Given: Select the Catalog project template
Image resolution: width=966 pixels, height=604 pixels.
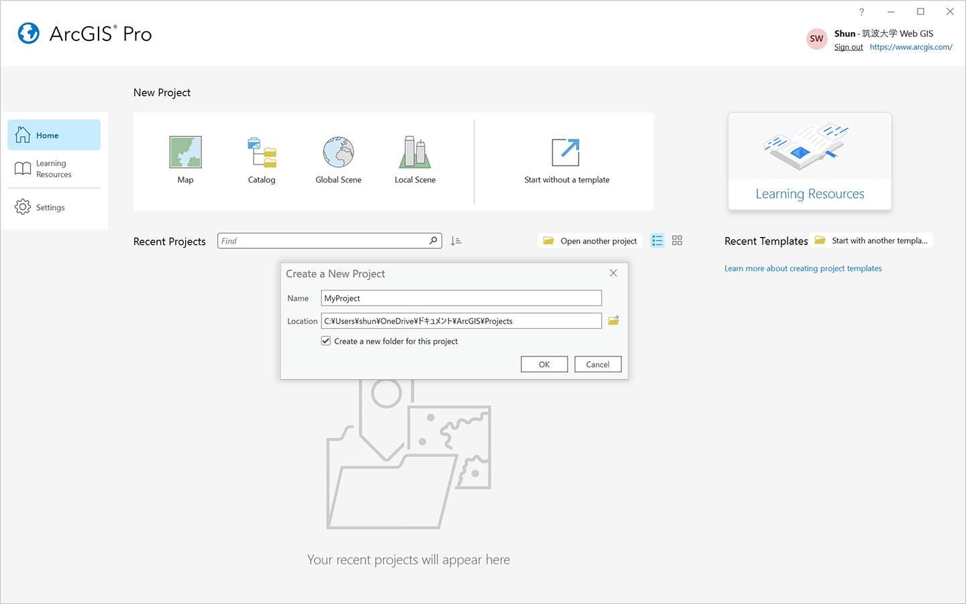Looking at the screenshot, I should pyautogui.click(x=262, y=160).
